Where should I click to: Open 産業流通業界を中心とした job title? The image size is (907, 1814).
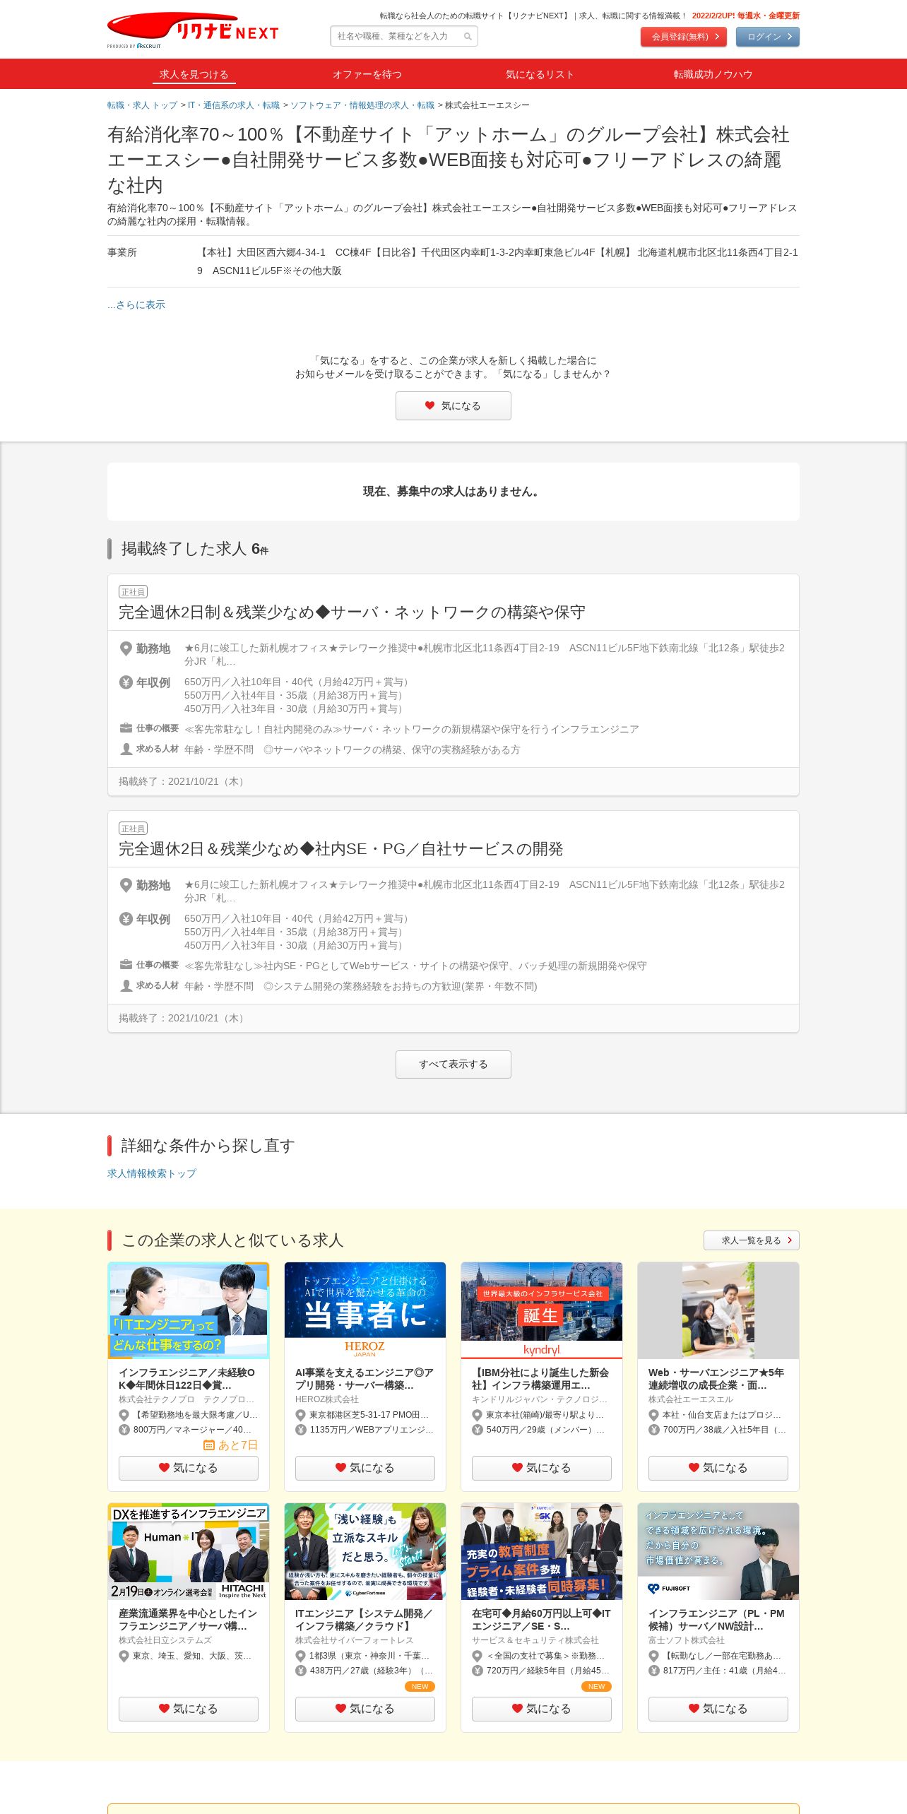pos(188,1620)
